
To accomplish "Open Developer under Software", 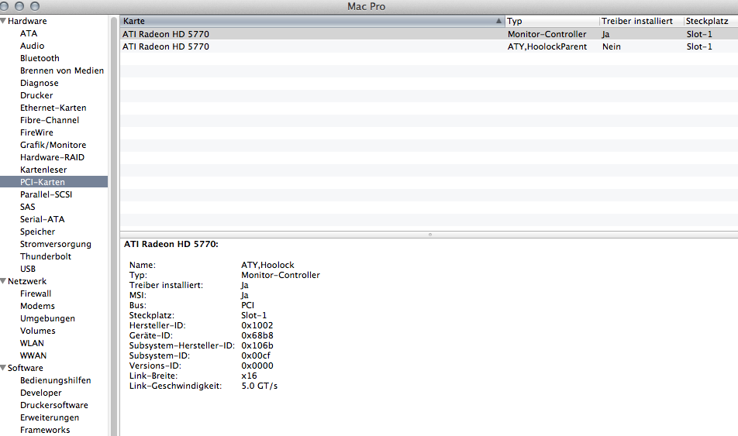I will [41, 393].
